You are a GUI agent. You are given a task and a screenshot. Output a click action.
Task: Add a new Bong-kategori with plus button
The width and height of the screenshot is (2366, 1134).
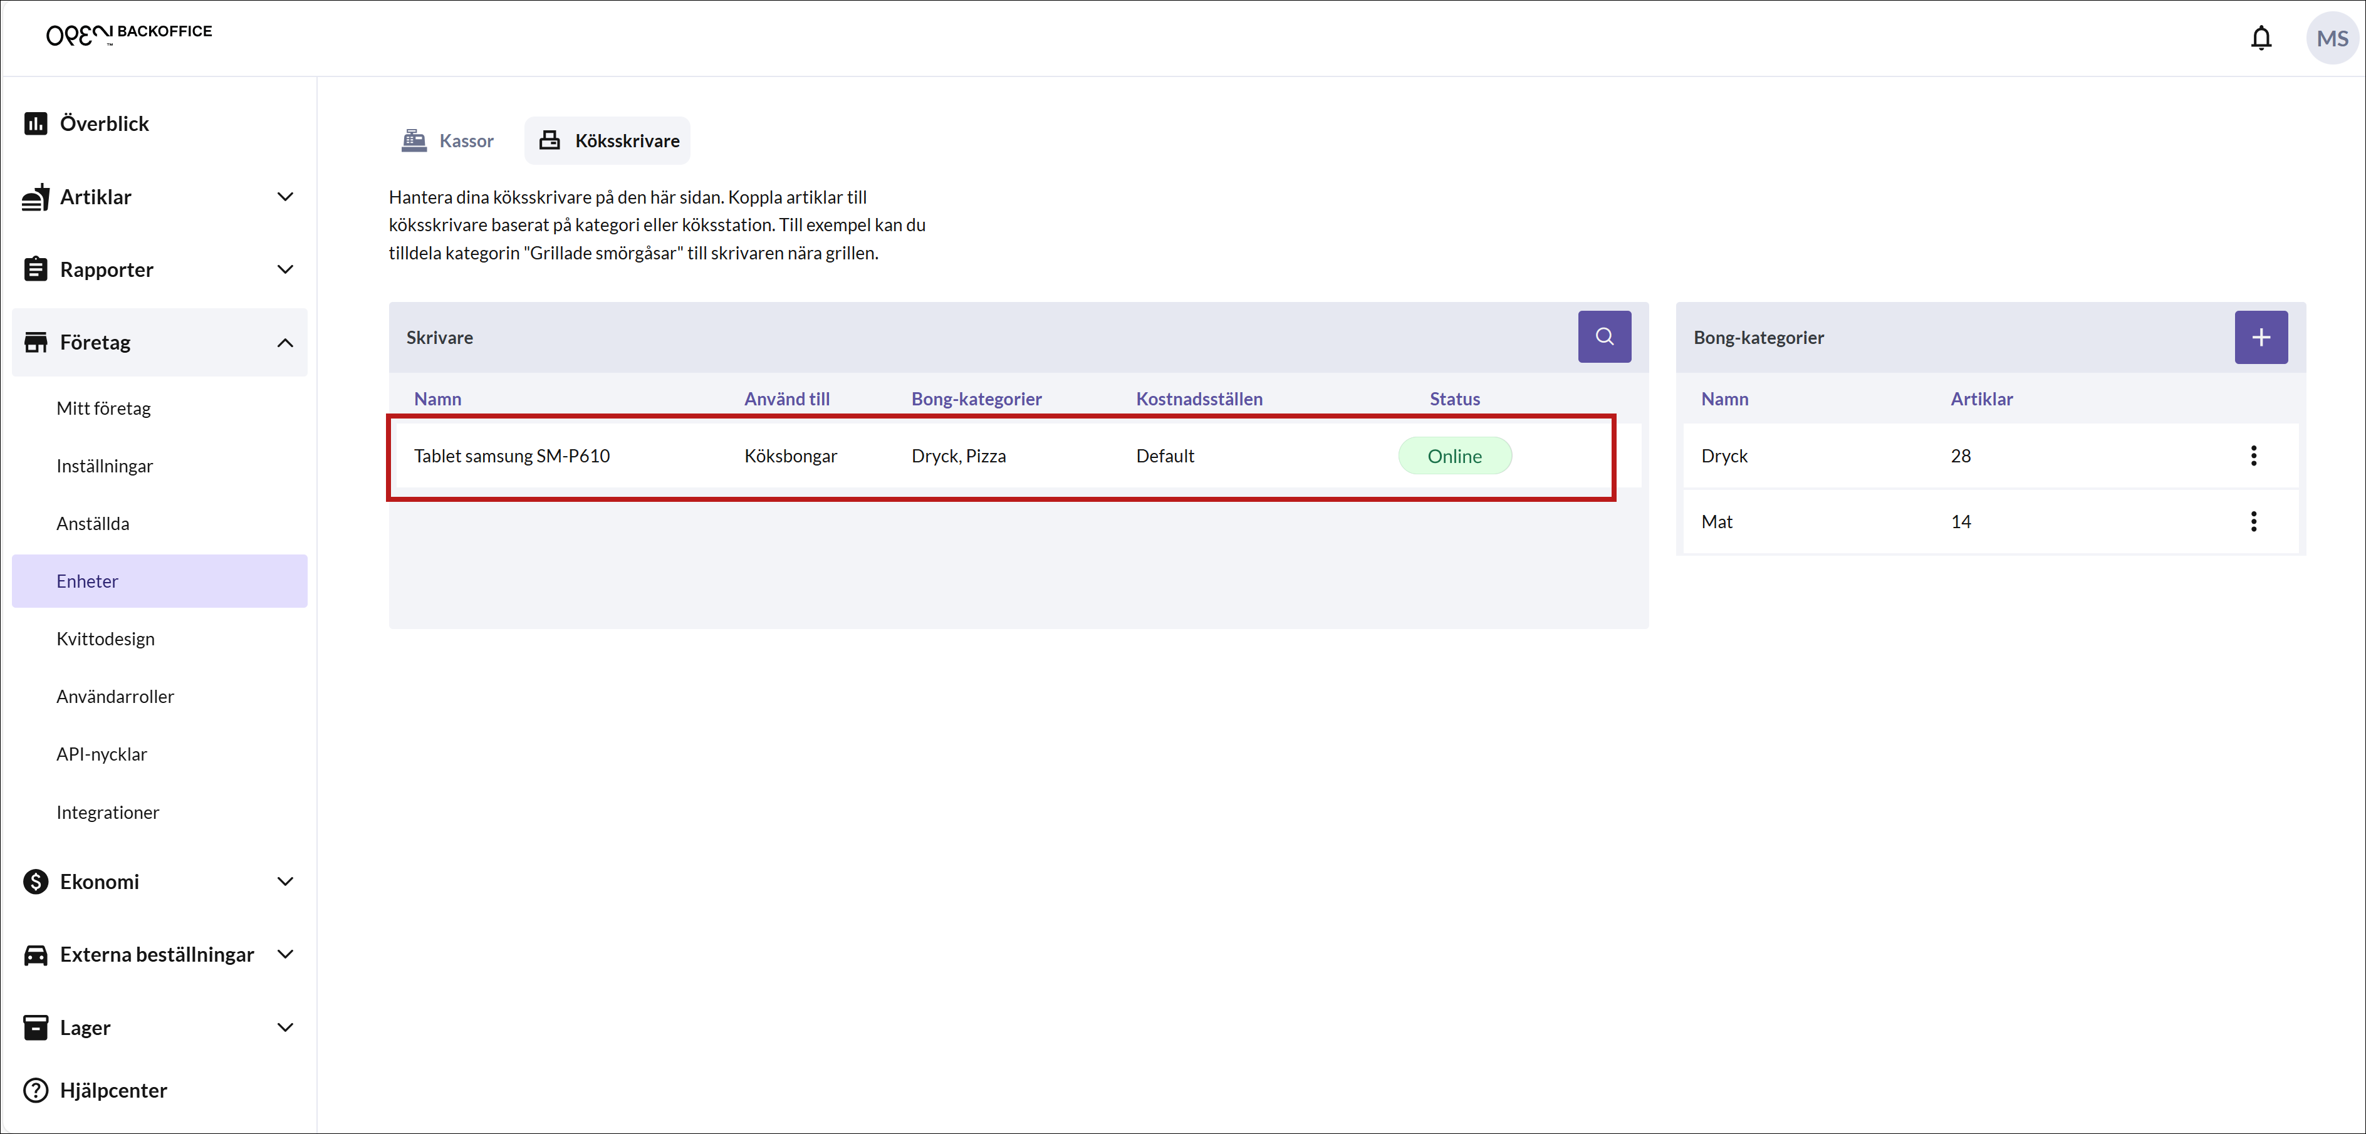2260,337
